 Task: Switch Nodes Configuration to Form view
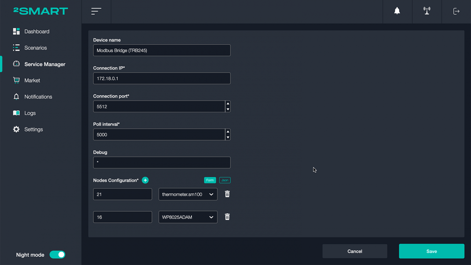coord(210,180)
